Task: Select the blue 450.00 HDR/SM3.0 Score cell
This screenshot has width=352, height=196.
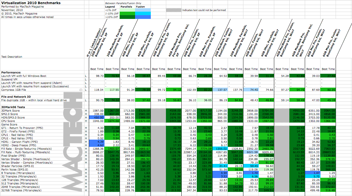Action: click(x=97, y=118)
